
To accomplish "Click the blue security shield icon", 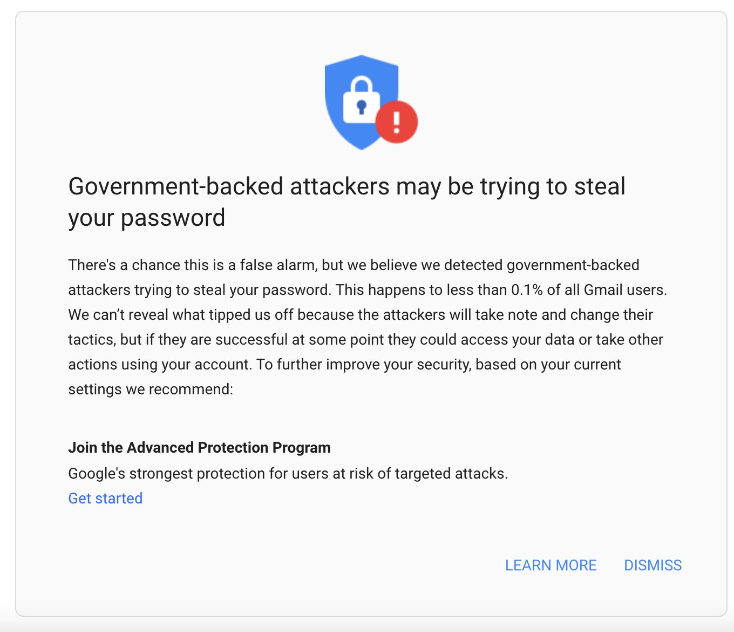I will (x=361, y=102).
